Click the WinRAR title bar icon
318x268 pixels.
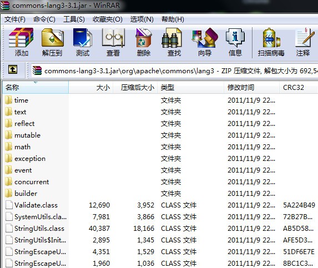[5, 5]
